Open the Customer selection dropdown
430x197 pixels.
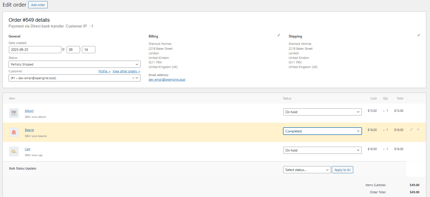[x=71, y=78]
